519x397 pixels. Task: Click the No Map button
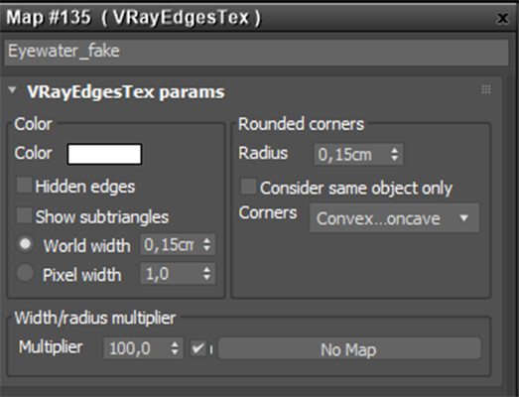[349, 348]
